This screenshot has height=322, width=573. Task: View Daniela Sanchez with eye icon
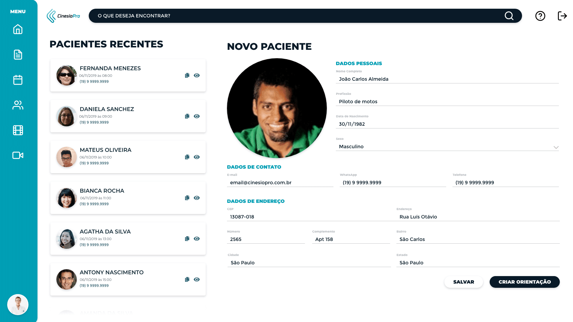(197, 116)
